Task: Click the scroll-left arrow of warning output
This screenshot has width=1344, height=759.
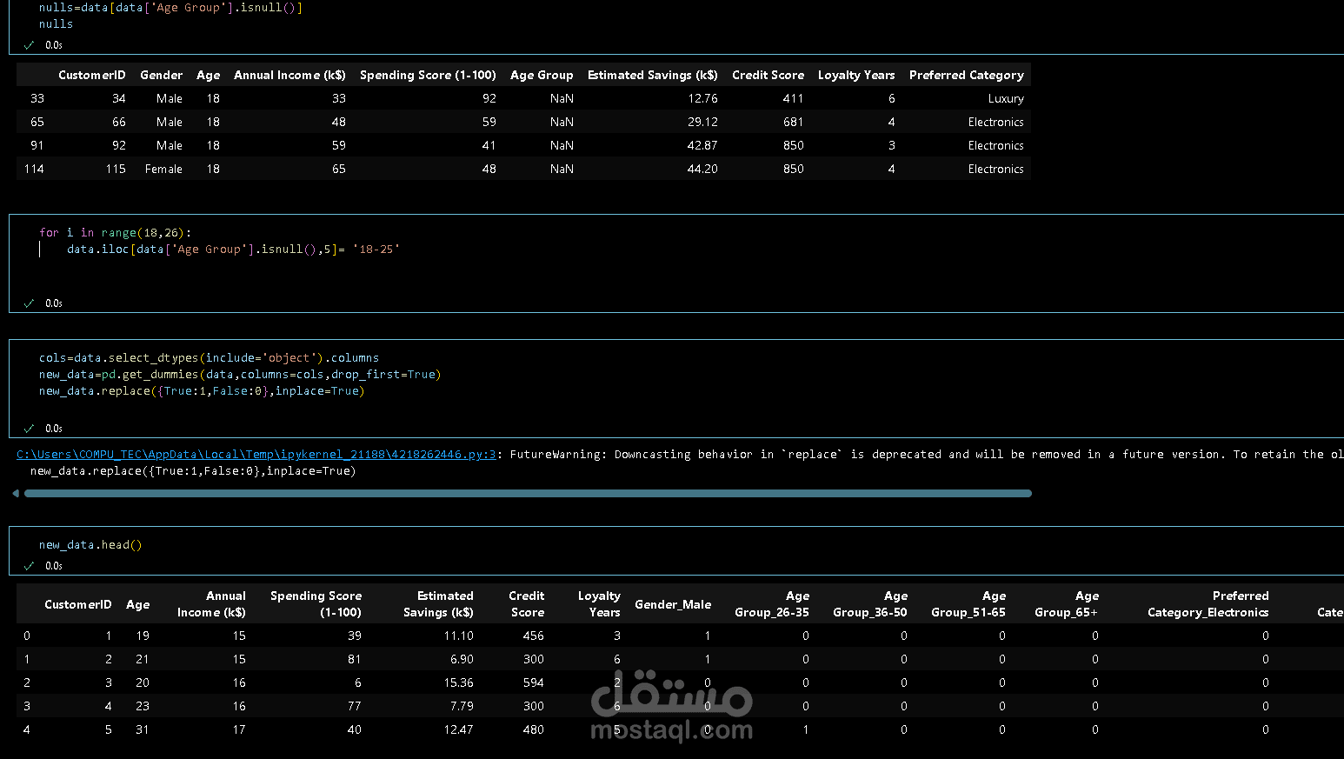Action: 16,494
